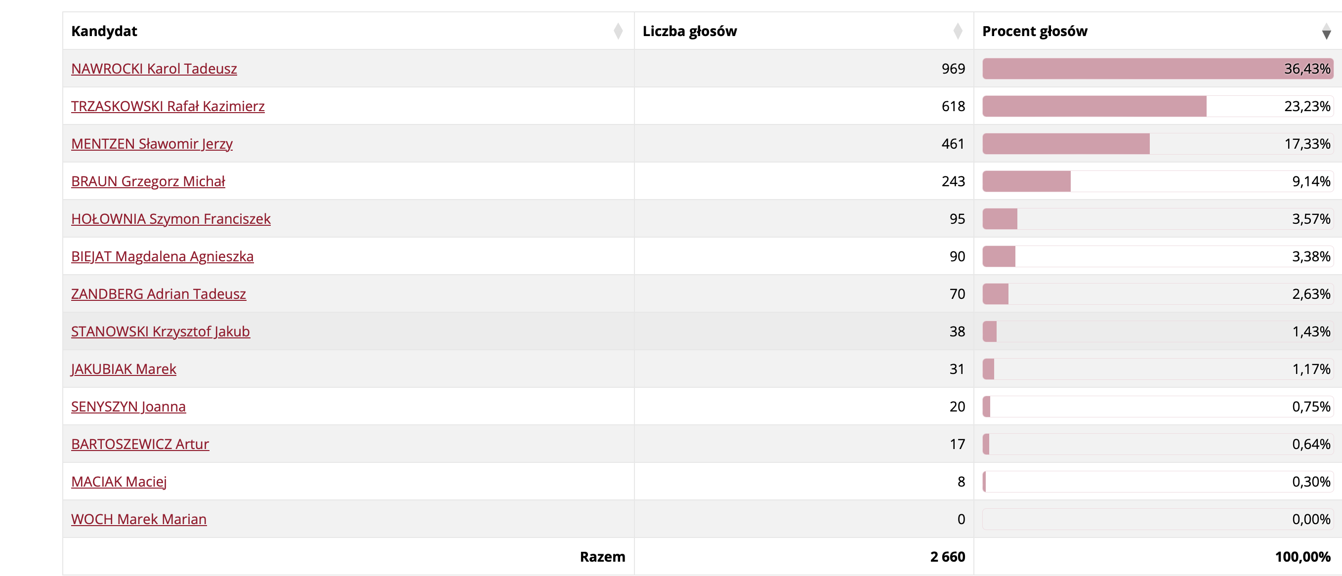
Task: Open JAKUBIAK Marek candidate page
Action: 124,369
